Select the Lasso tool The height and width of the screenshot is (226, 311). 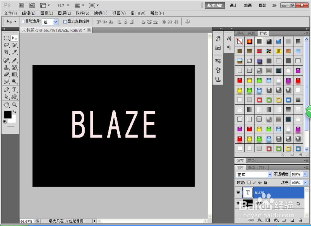pyautogui.click(x=6, y=45)
